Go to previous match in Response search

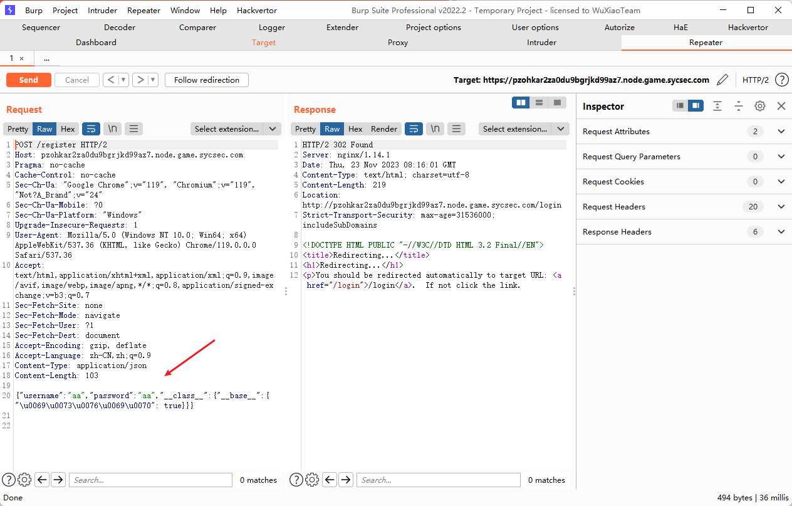(330, 480)
